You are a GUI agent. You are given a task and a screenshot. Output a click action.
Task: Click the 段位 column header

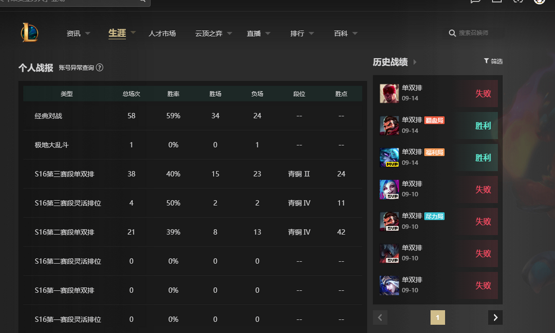(x=299, y=94)
